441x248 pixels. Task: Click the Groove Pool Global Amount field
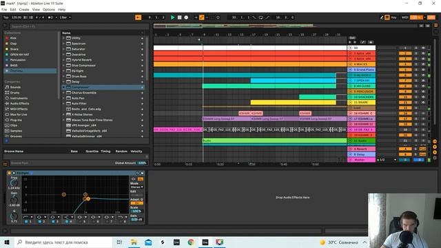point(142,163)
